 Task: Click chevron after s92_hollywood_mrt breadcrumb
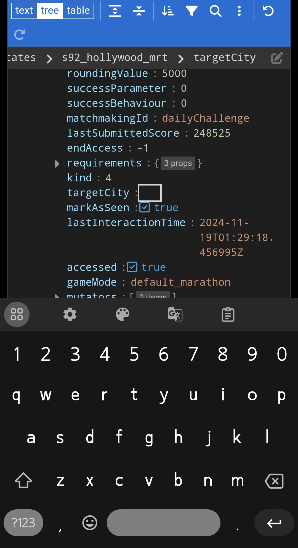pos(181,59)
